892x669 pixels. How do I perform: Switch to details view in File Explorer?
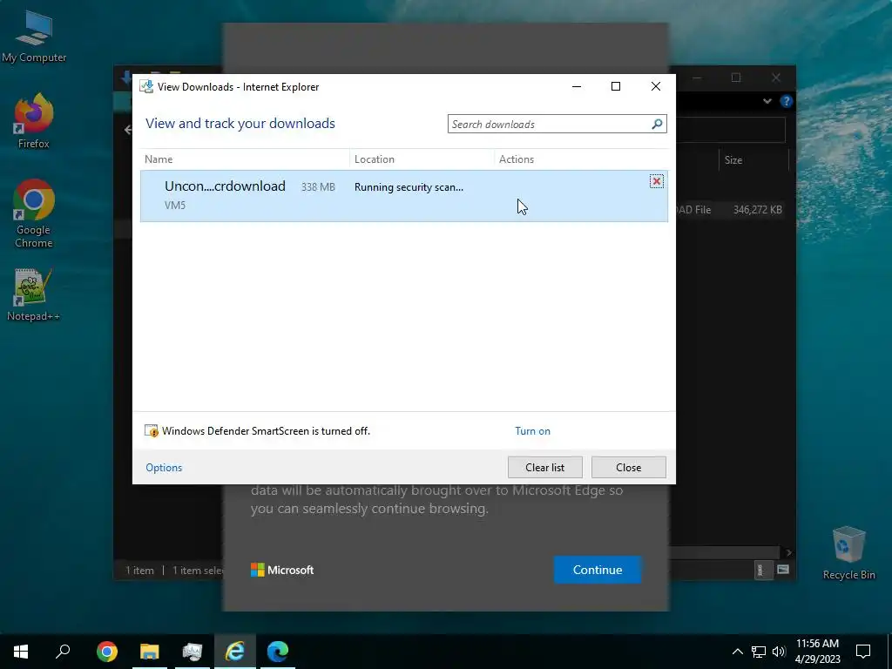coord(761,570)
